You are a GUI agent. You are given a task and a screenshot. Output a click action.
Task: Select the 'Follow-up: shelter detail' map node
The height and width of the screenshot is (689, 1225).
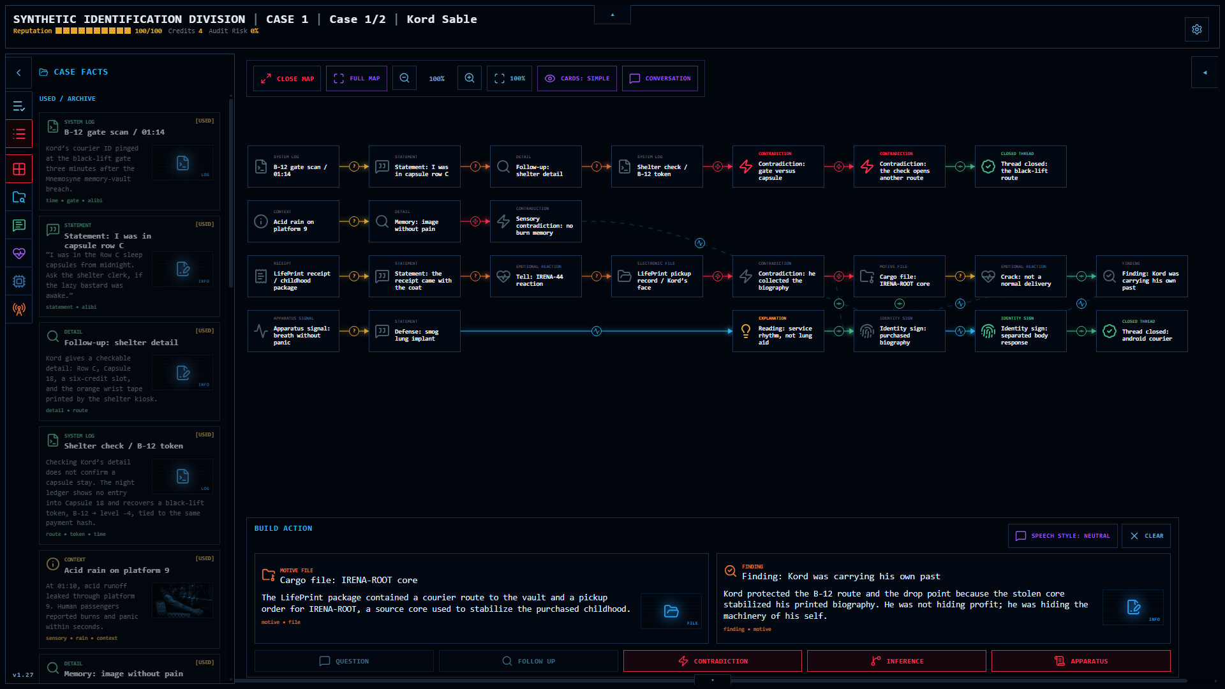536,167
